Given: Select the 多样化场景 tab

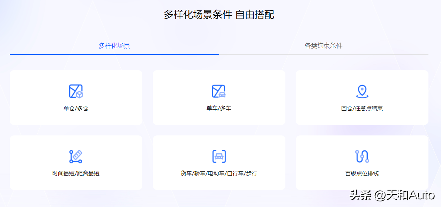Looking at the screenshot, I should tap(114, 46).
